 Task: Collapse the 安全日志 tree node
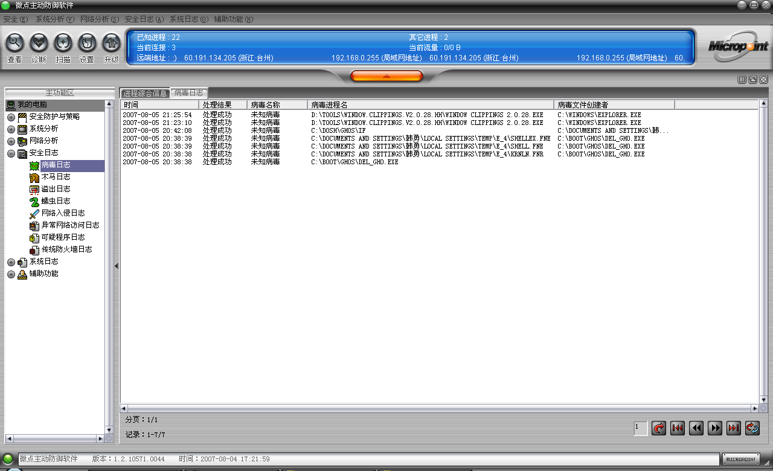11,153
